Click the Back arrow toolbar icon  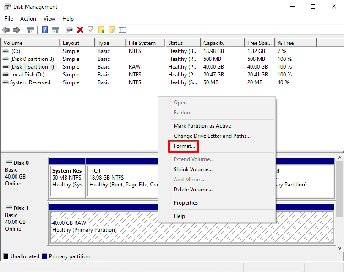6,30
